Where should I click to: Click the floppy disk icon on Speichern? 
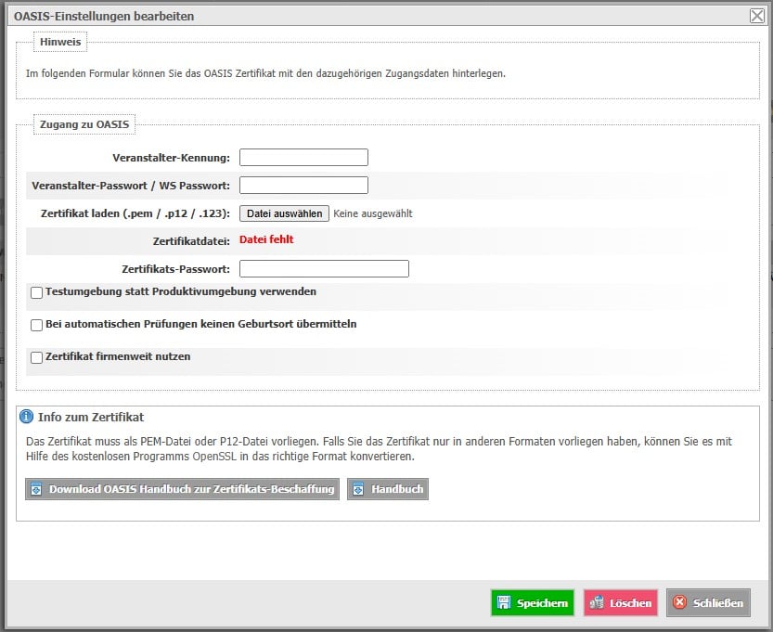pos(504,602)
